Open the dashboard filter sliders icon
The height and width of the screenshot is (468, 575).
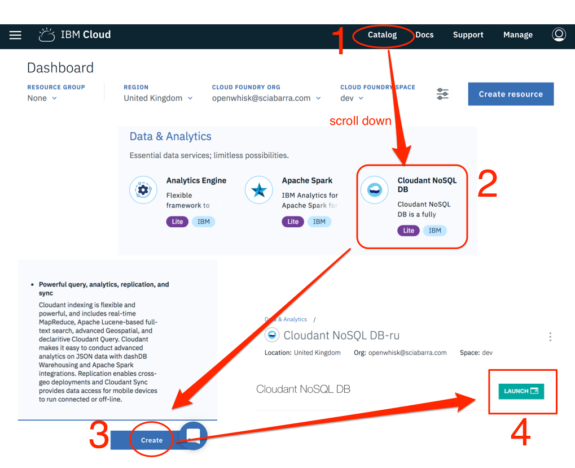coord(442,94)
